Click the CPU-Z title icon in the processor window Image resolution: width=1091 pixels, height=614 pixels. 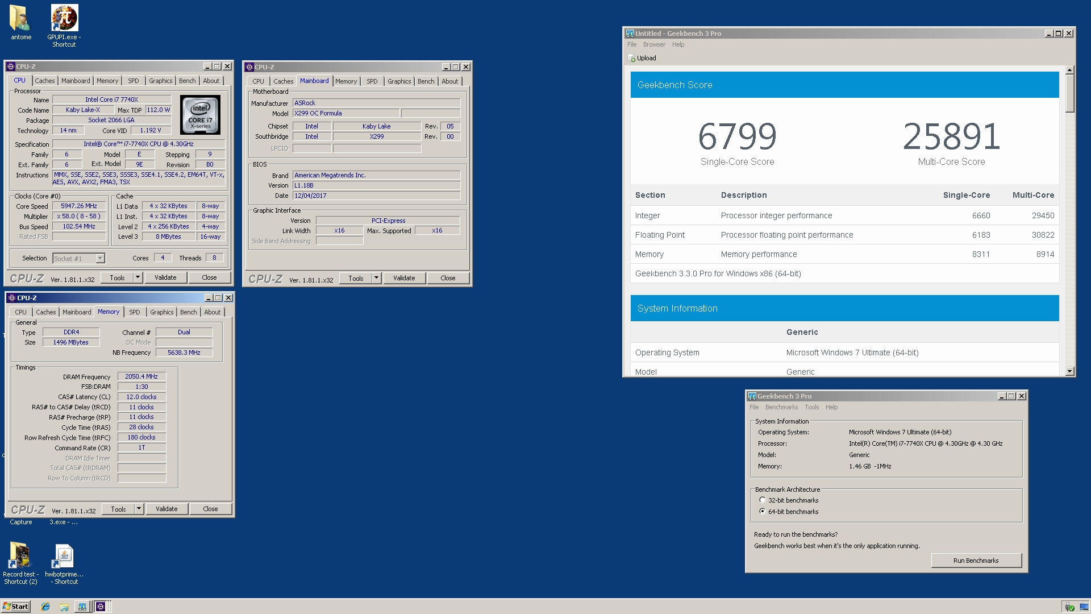pyautogui.click(x=11, y=67)
